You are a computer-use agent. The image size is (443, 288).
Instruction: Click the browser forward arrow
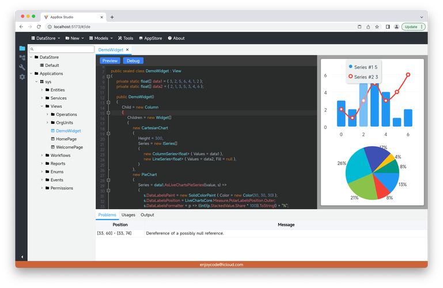click(30, 26)
